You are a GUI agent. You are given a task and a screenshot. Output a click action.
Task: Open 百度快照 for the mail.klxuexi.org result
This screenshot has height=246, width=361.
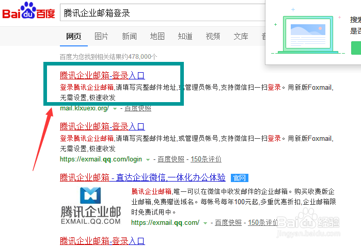[138, 108]
